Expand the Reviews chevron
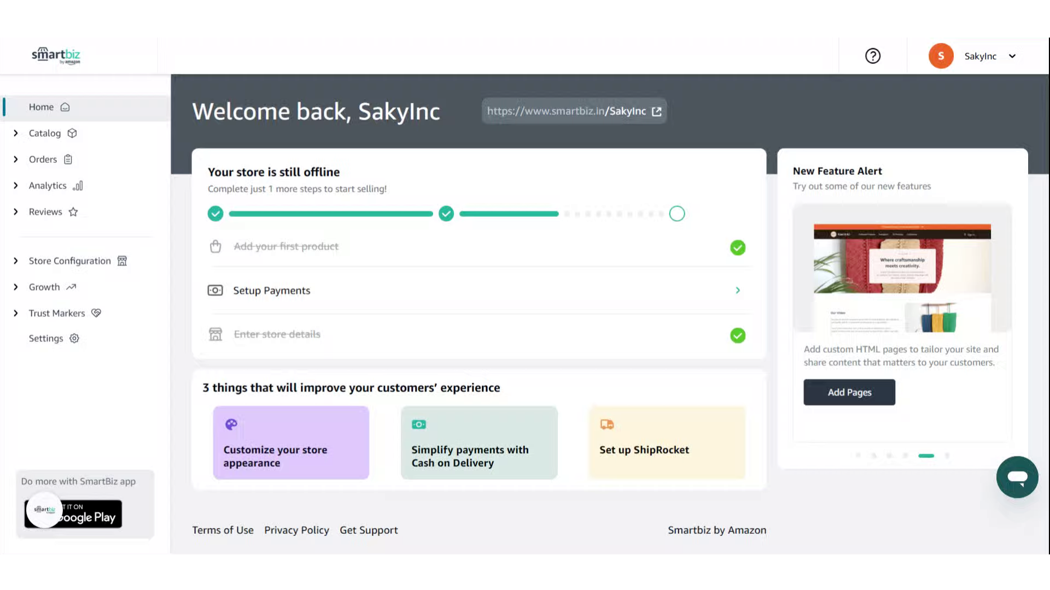This screenshot has width=1050, height=590. coord(16,212)
